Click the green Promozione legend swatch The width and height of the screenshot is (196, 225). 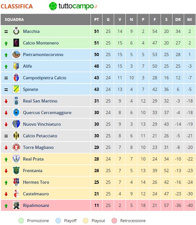pyautogui.click(x=21, y=221)
